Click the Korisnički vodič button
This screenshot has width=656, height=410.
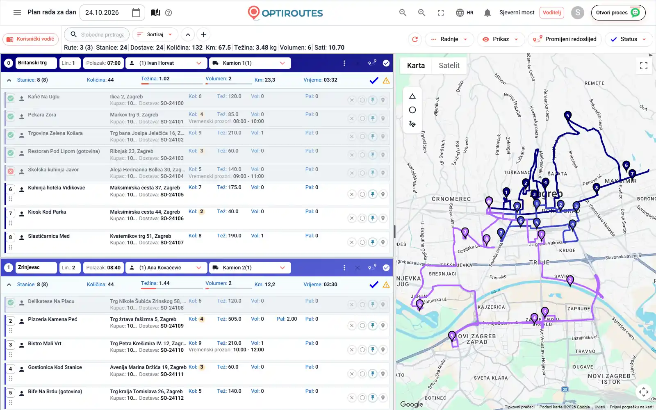coord(31,39)
